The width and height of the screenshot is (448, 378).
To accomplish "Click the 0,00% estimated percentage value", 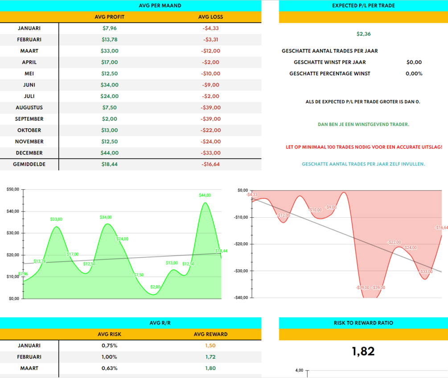I will point(414,73).
